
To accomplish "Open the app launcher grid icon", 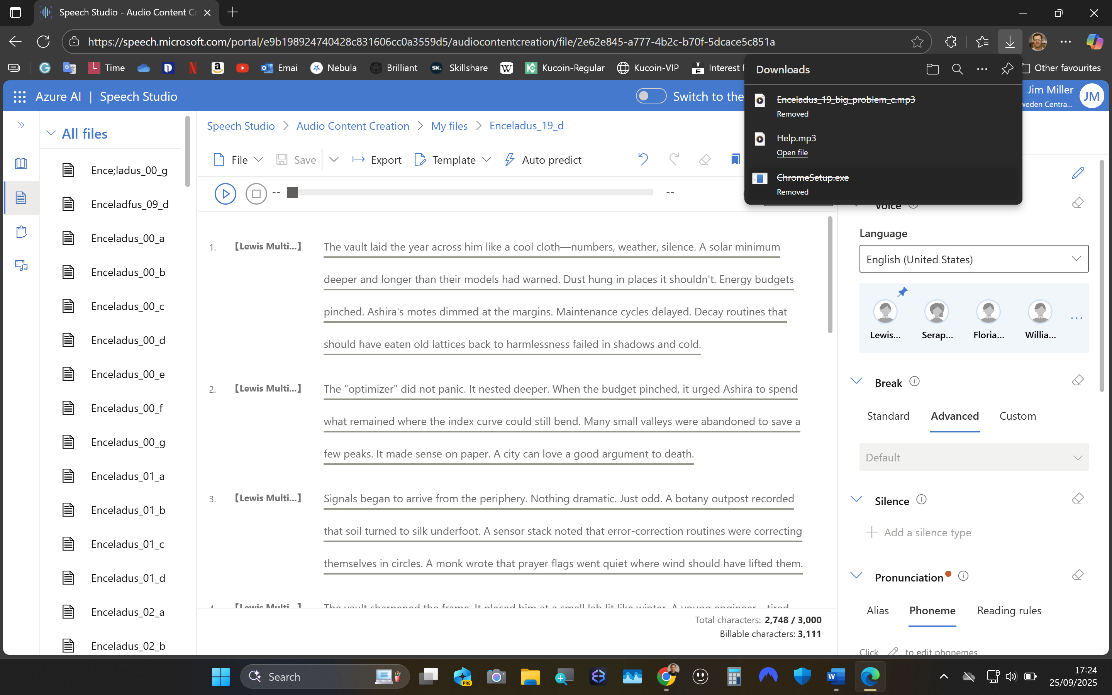I will click(x=20, y=97).
